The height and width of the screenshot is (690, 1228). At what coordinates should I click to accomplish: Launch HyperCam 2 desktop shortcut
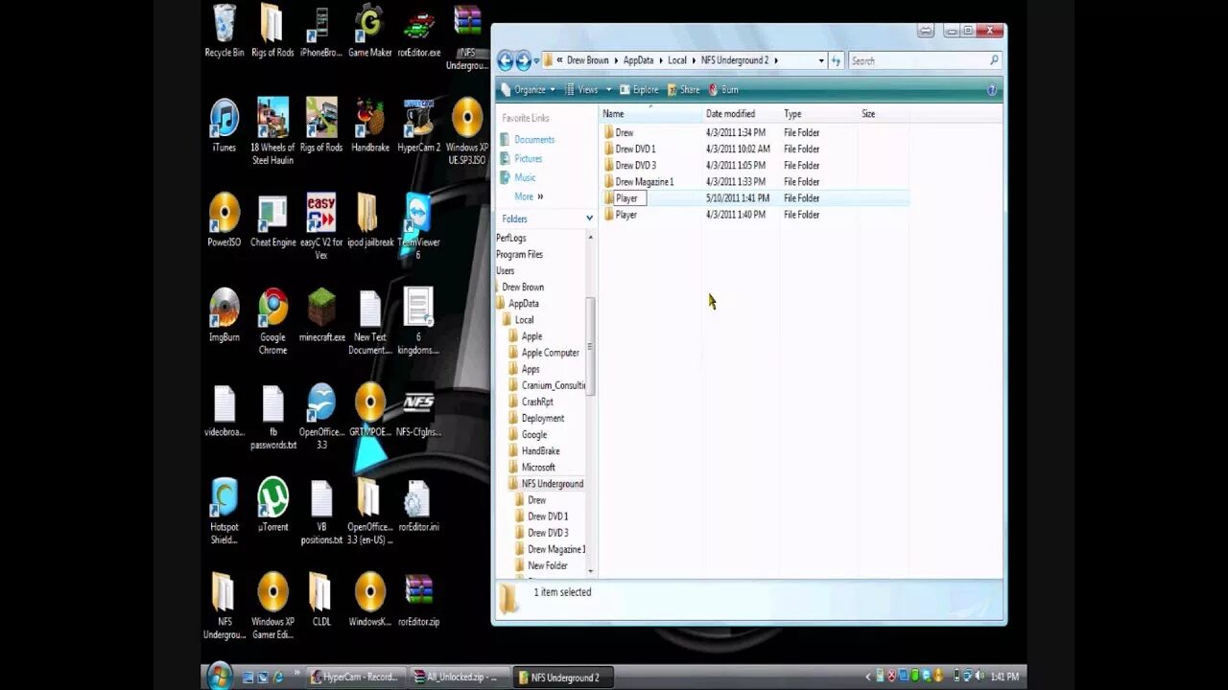click(x=418, y=125)
